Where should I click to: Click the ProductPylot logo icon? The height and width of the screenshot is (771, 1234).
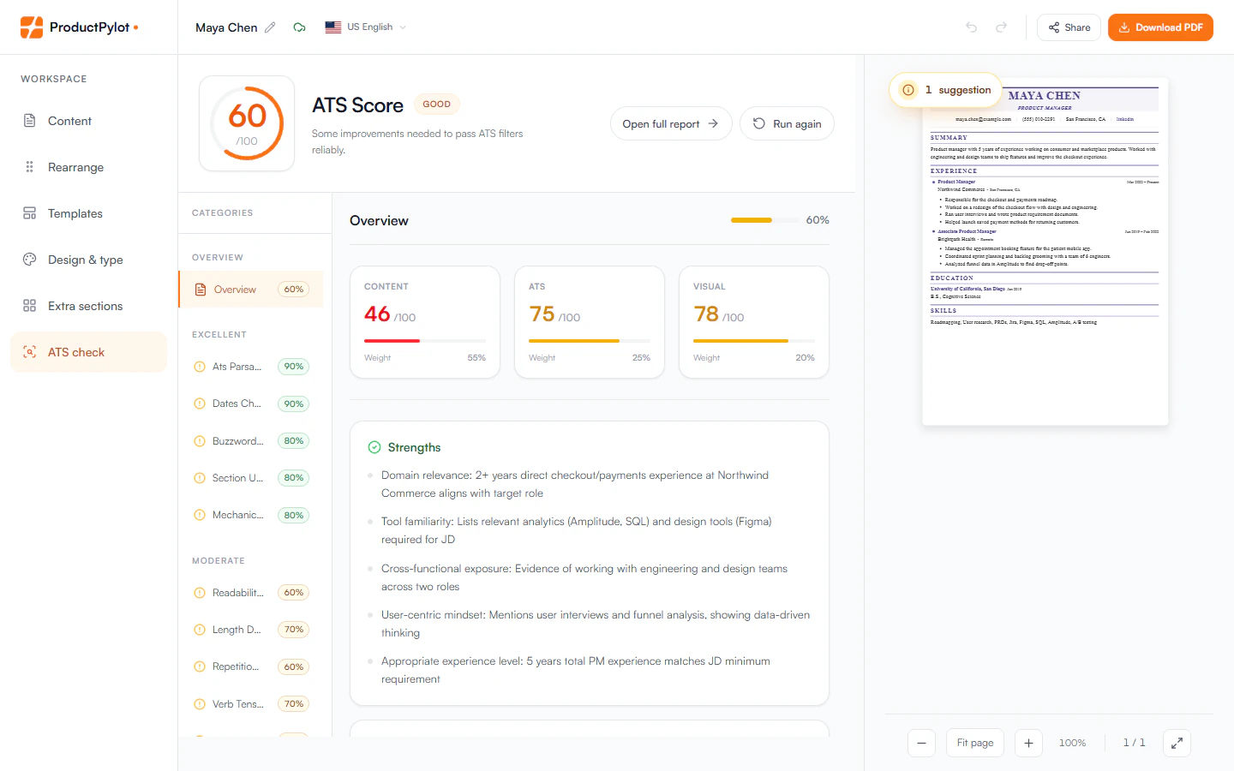32,27
